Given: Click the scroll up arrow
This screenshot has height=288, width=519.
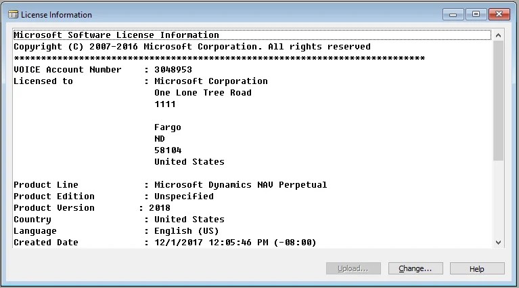Looking at the screenshot, I should (x=498, y=35).
